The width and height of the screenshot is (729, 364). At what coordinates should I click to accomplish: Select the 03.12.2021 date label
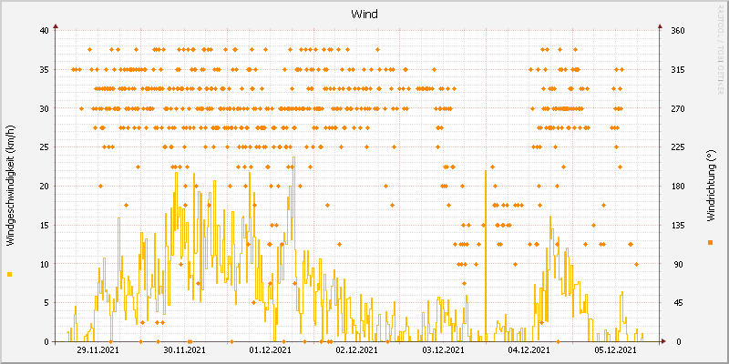pos(444,349)
